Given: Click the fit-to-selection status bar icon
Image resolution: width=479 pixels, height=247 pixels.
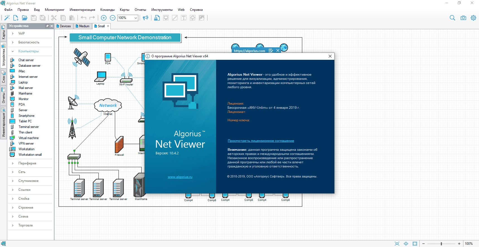Looking at the screenshot, I should coord(397,244).
